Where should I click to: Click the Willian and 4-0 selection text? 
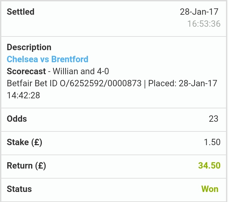pos(81,71)
